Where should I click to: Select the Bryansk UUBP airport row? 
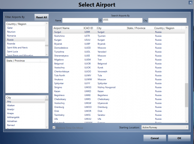tap(119, 44)
